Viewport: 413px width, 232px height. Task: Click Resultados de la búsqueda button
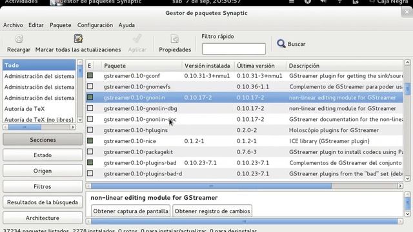tap(43, 202)
